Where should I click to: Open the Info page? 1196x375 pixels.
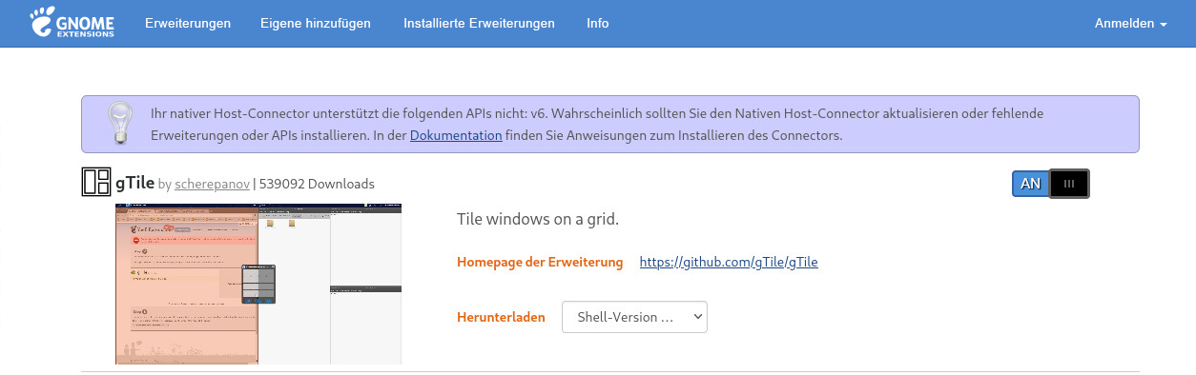point(598,24)
